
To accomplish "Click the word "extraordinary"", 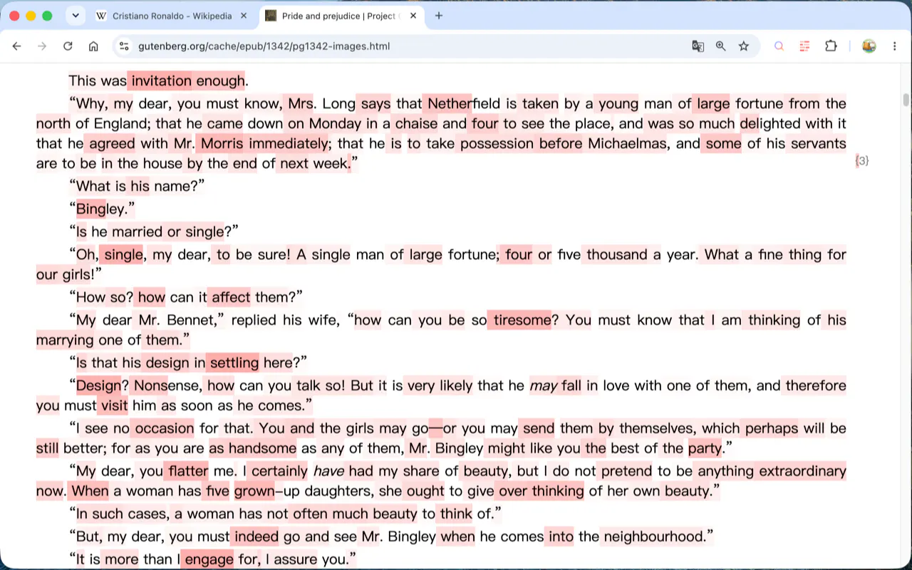I will click(x=802, y=471).
